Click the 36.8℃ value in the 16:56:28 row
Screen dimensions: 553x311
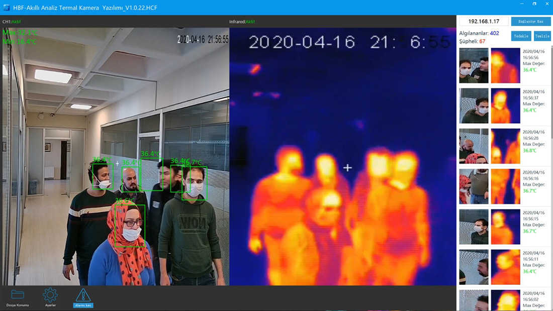point(529,151)
